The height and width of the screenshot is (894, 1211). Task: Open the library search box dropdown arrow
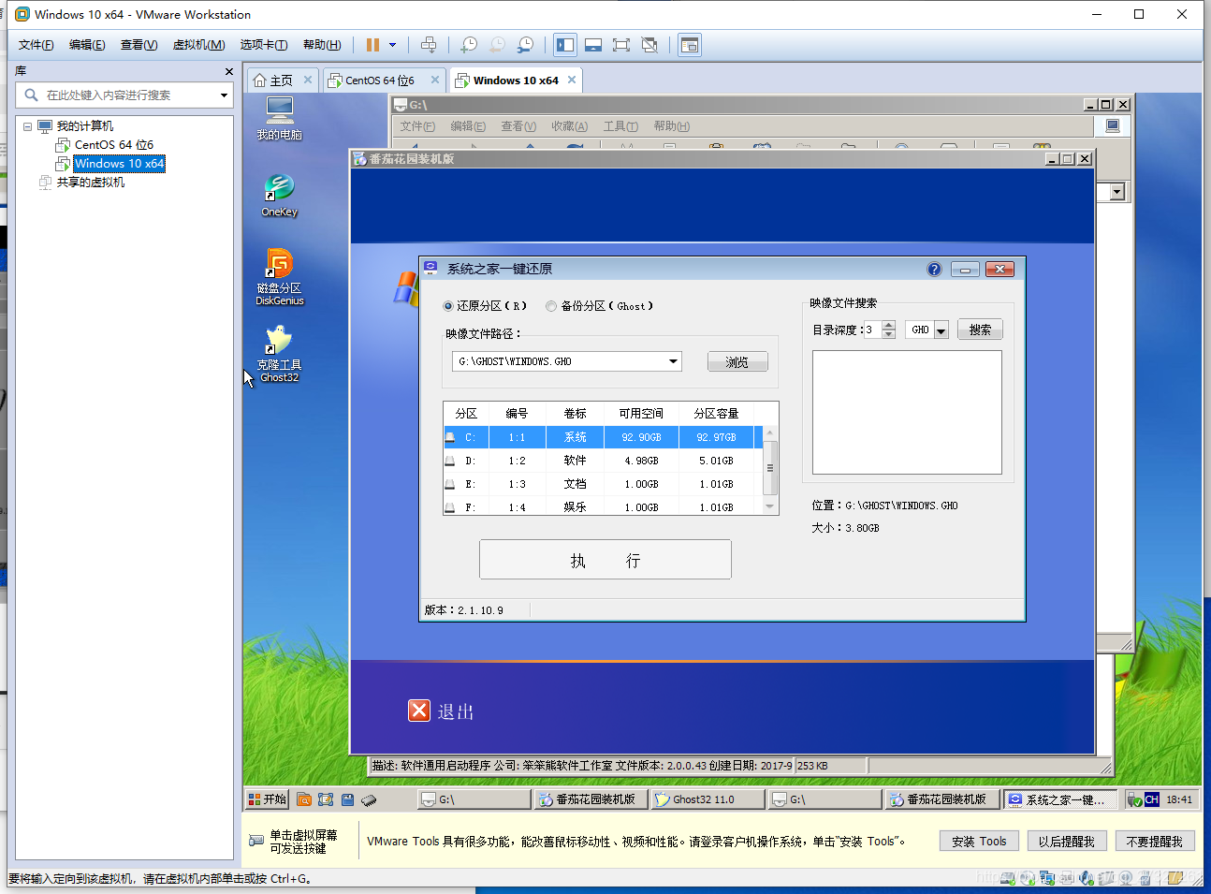coord(224,95)
